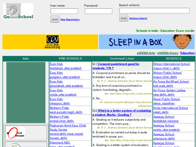Open Rajkumari Amrit Kaur Child Study Centre
The width and height of the screenshot is (196, 147).
tap(68, 132)
